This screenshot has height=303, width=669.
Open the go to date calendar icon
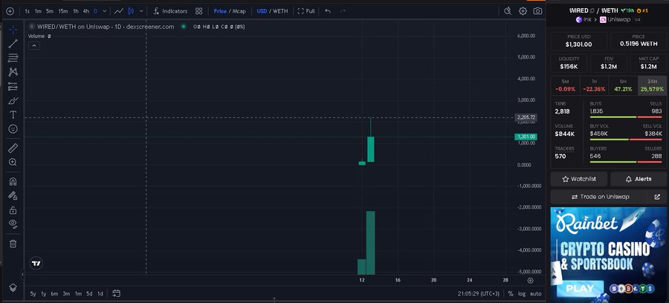coord(116,293)
